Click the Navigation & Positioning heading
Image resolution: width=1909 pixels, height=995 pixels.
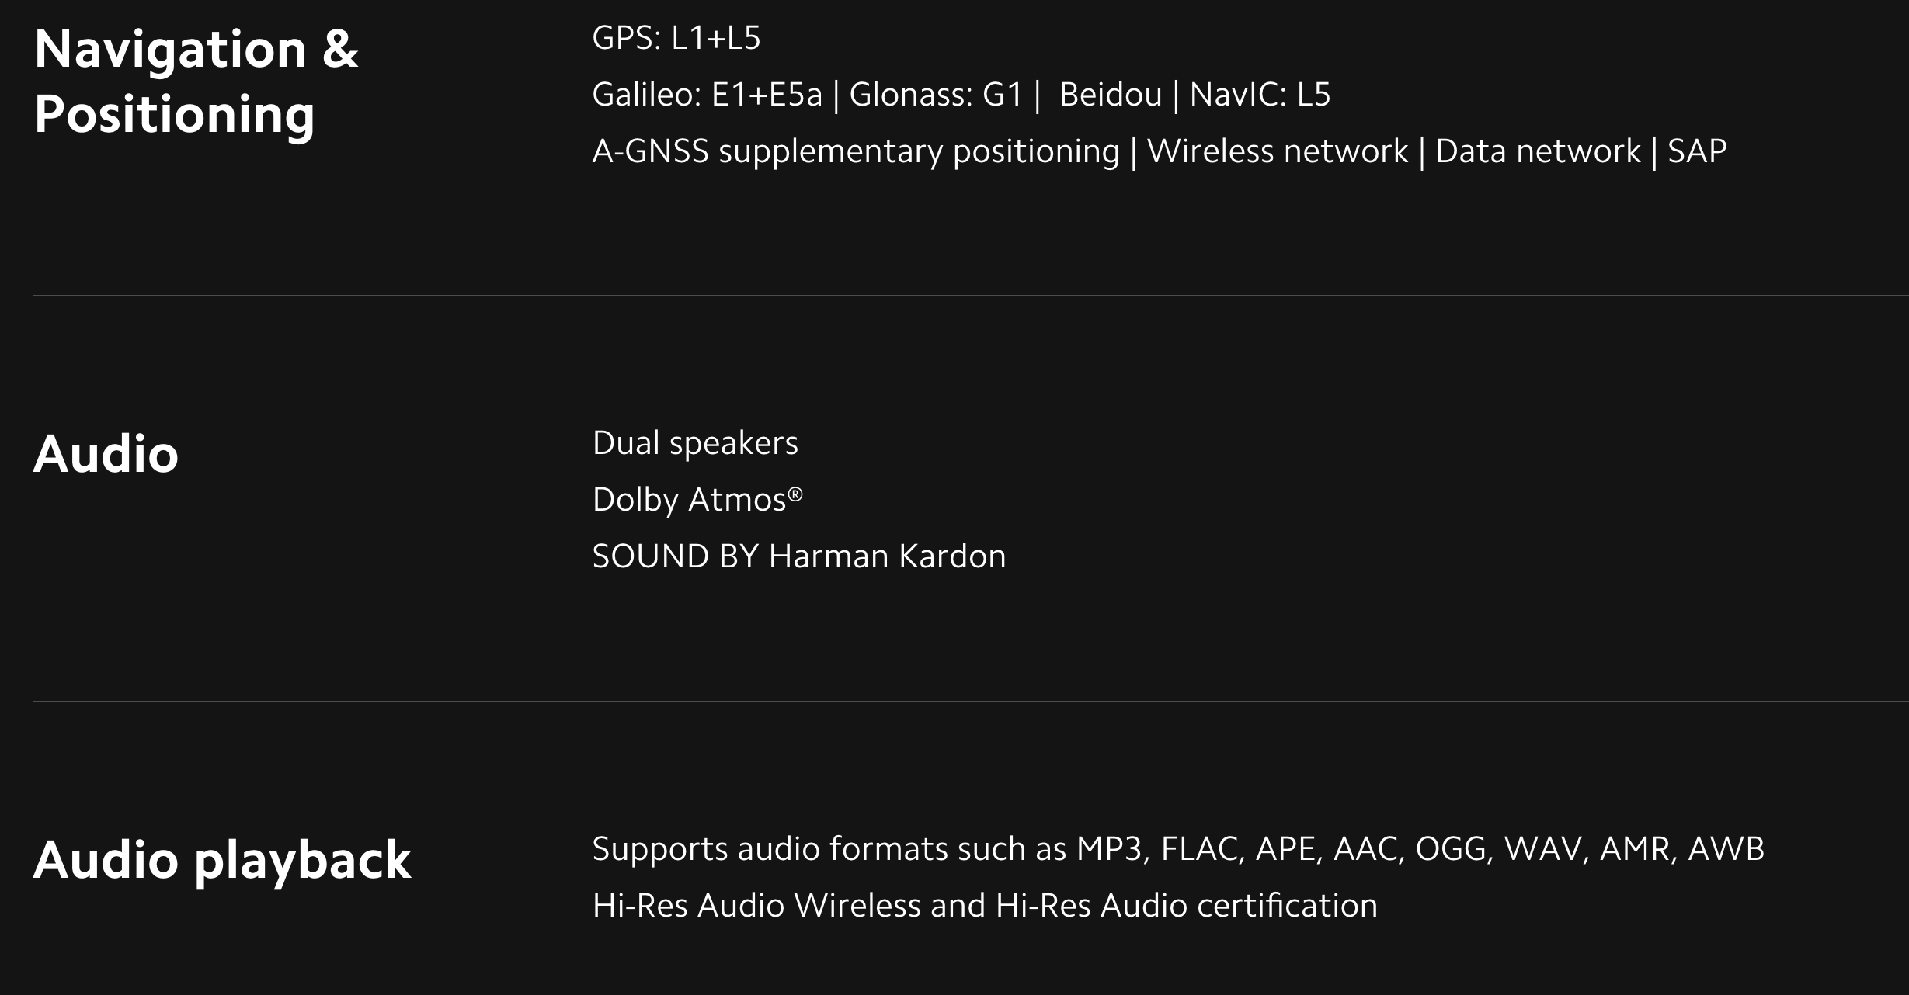click(196, 81)
